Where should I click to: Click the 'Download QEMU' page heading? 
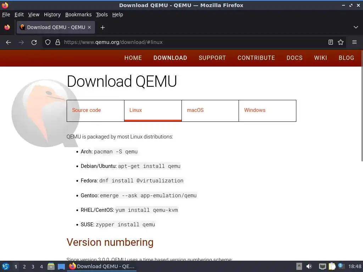tap(122, 81)
